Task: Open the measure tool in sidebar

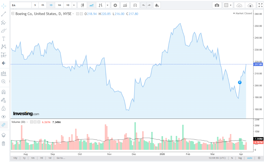Action: (3, 73)
